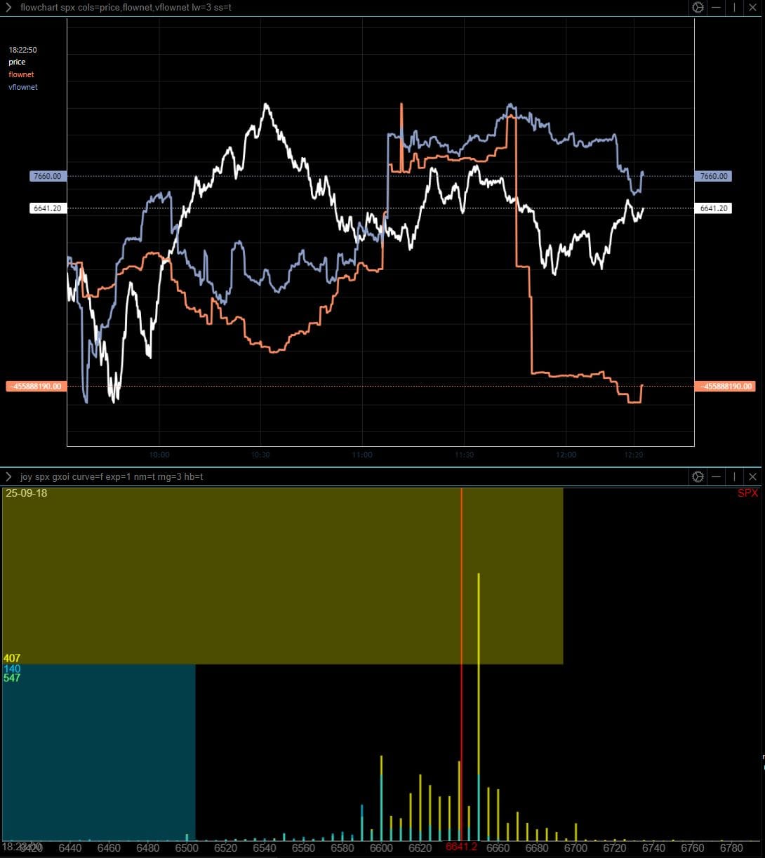Click vertical split icon in flowchart panel header

(734, 7)
